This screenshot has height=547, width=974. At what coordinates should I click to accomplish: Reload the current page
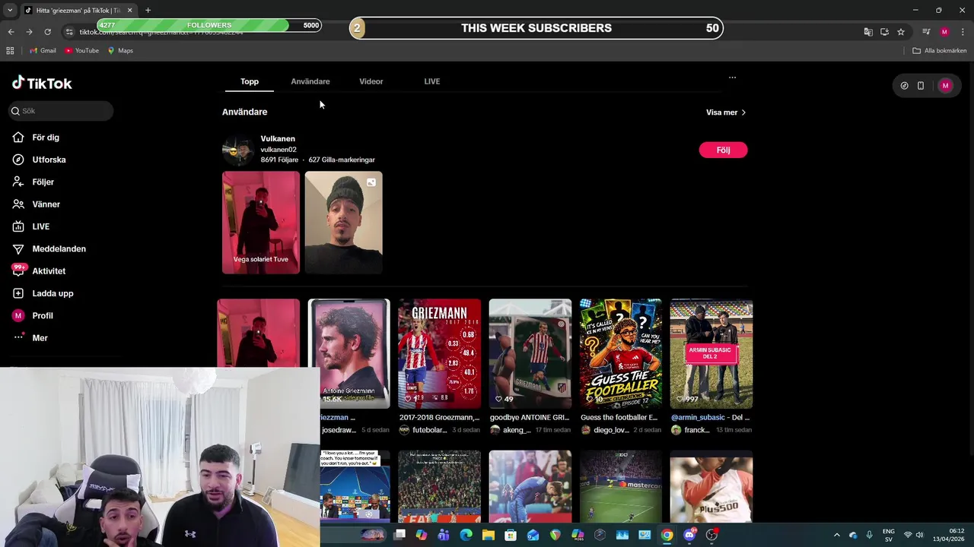coord(47,32)
